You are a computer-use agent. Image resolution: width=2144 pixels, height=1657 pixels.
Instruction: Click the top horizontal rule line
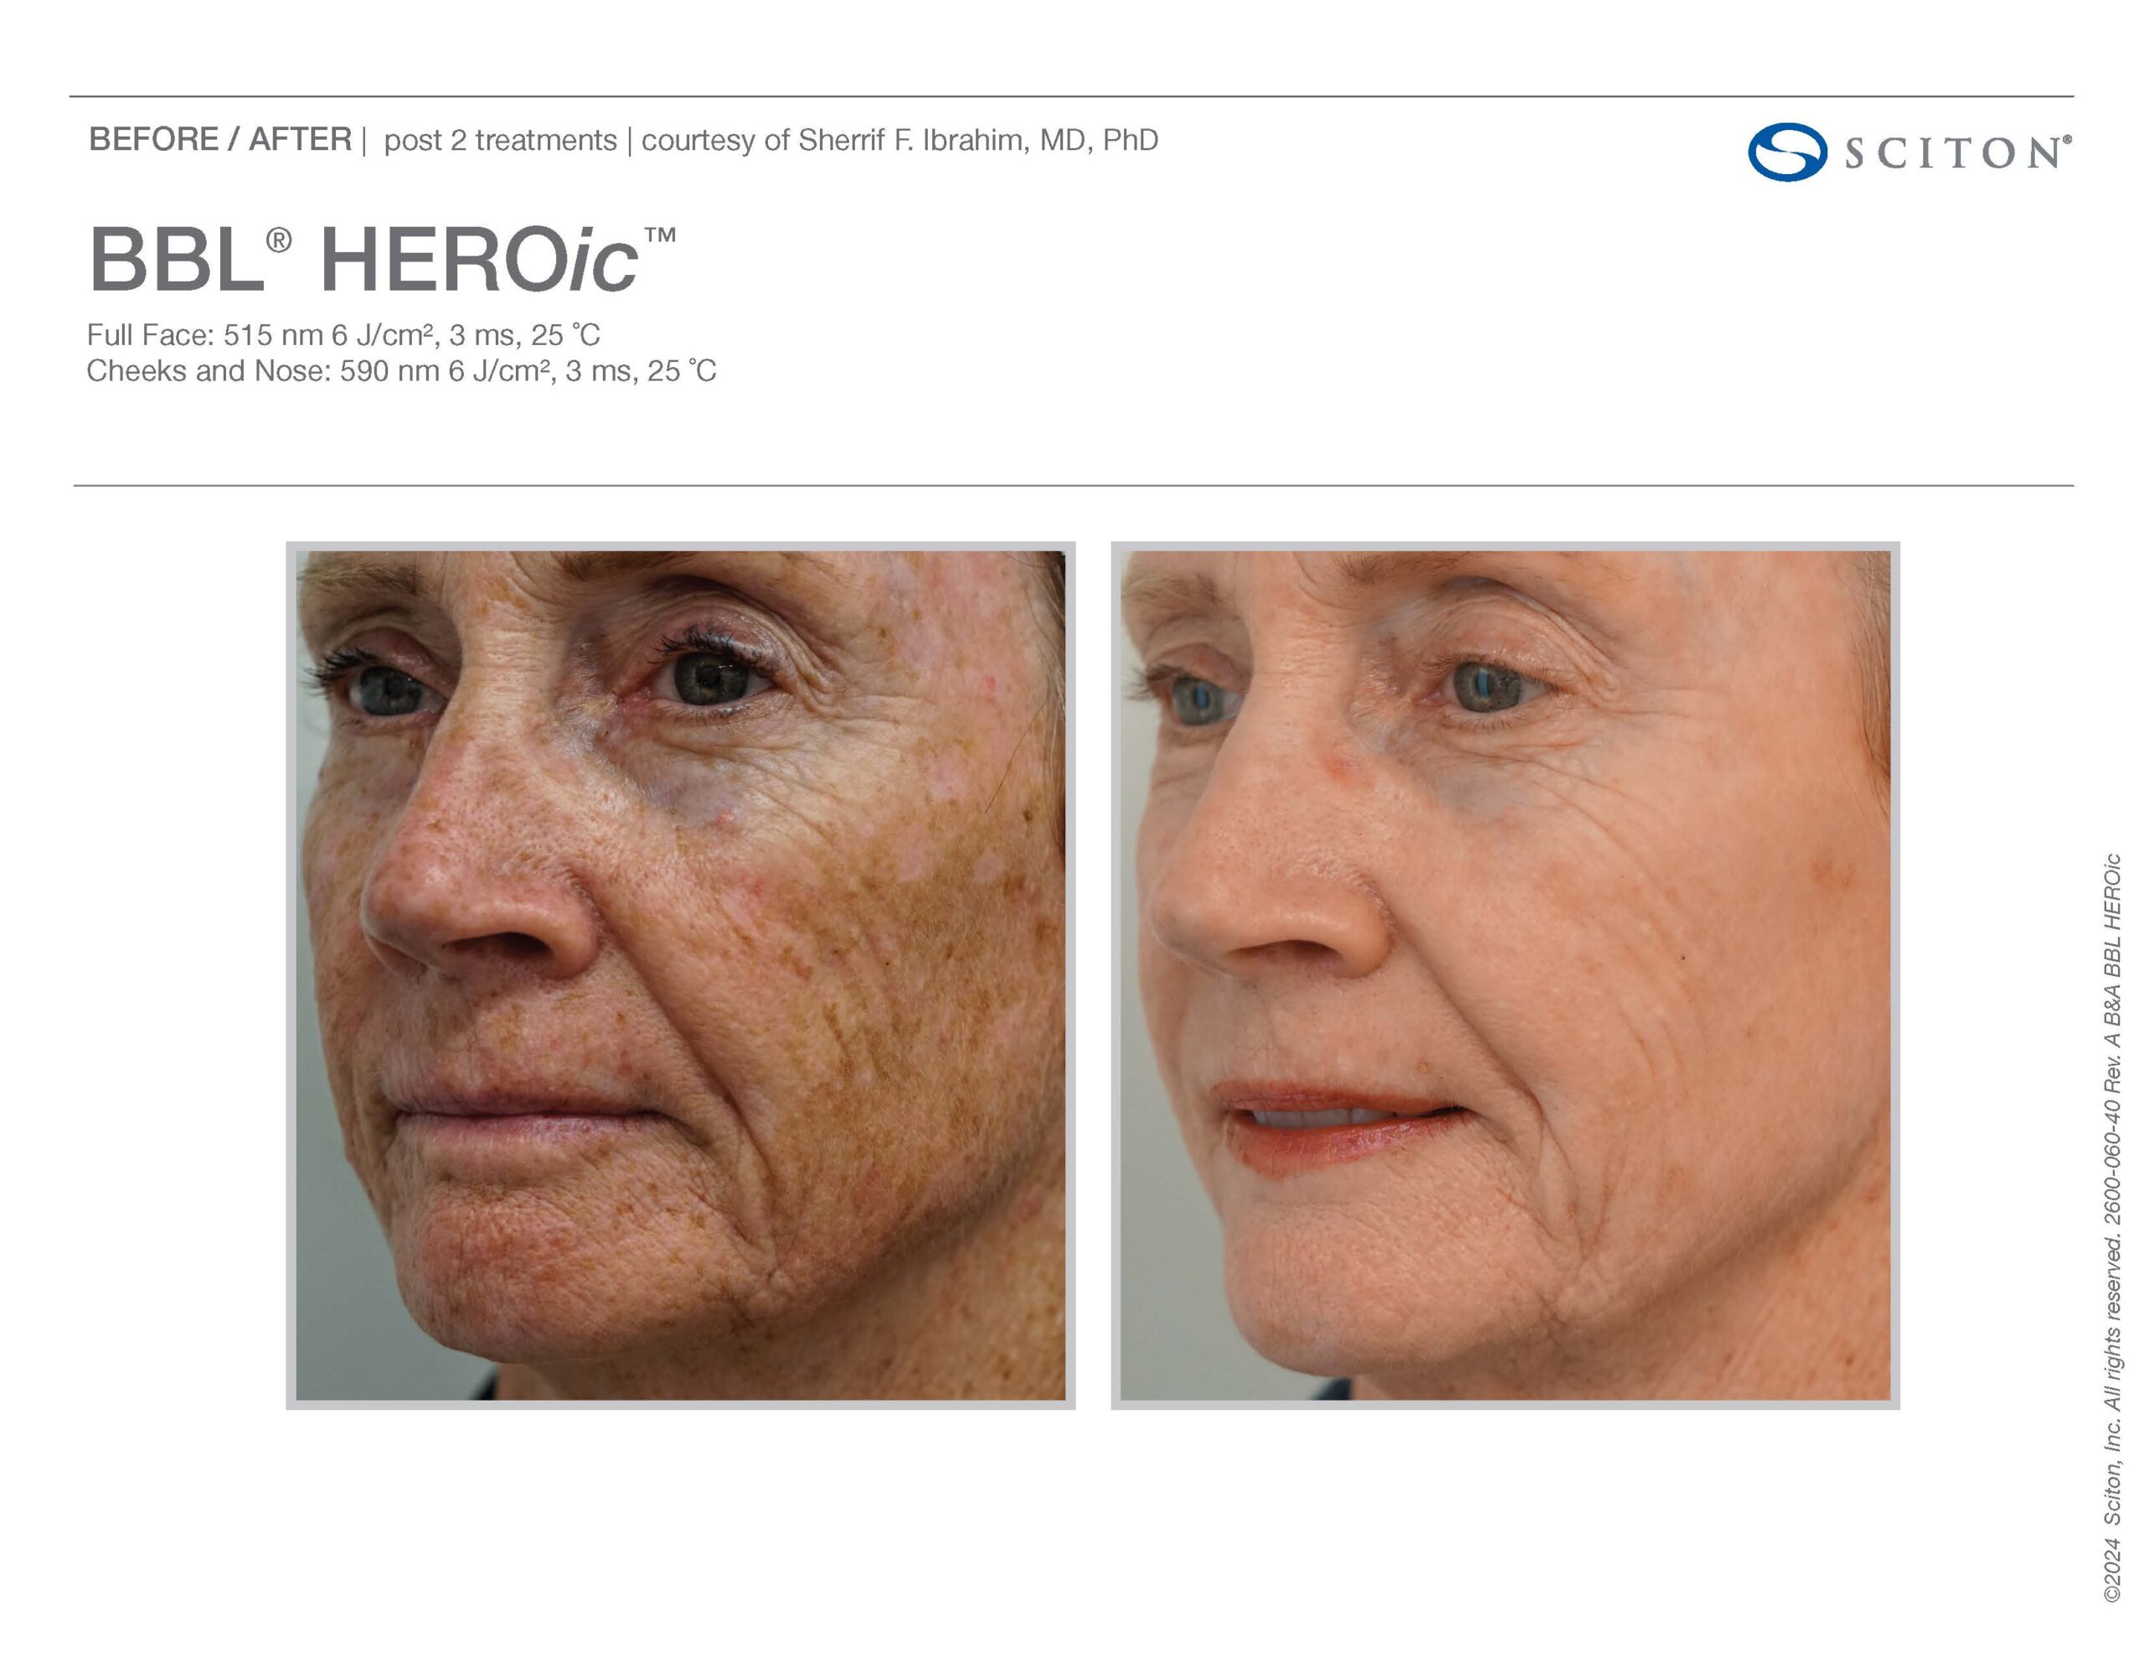coord(1071,96)
